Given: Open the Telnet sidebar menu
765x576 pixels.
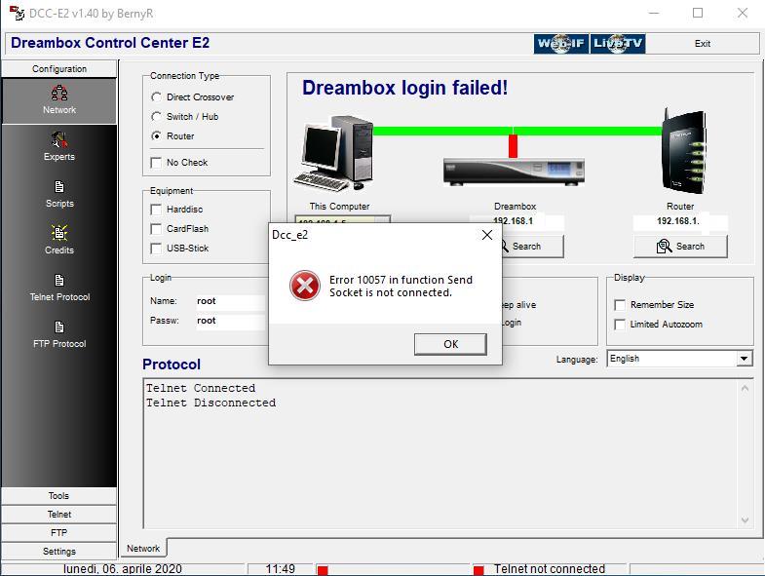Looking at the screenshot, I should pyautogui.click(x=59, y=514).
